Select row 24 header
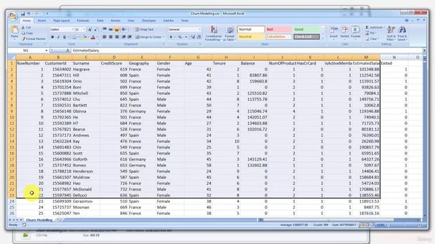This screenshot has height=244, width=435. [12, 201]
